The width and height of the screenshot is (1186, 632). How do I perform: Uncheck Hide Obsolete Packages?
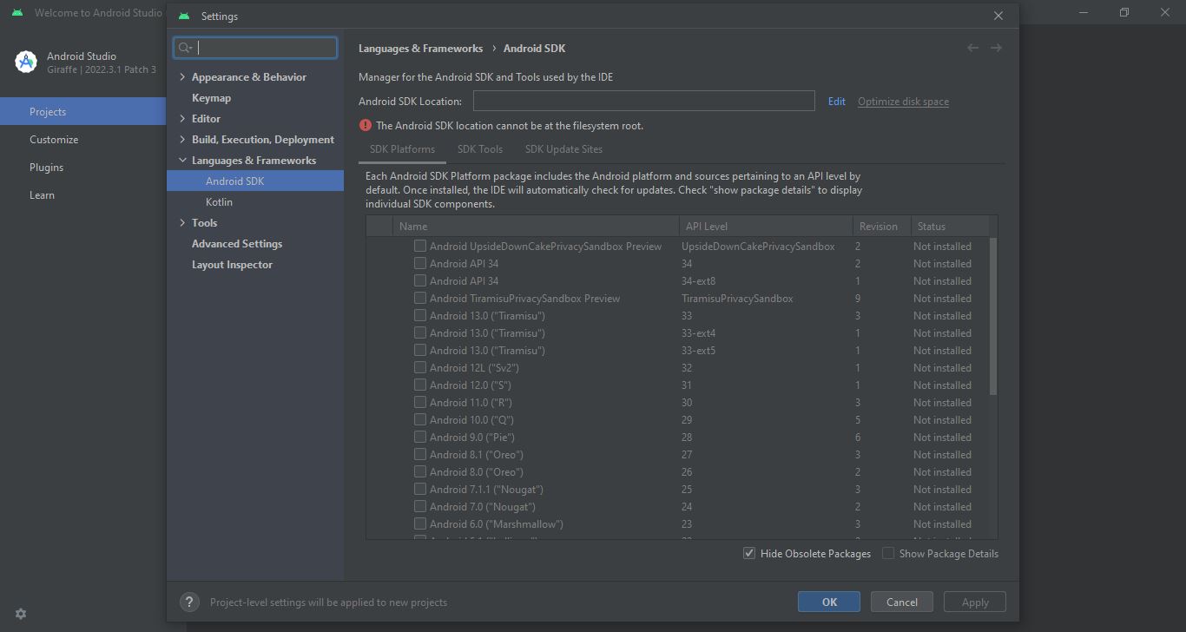[749, 553]
